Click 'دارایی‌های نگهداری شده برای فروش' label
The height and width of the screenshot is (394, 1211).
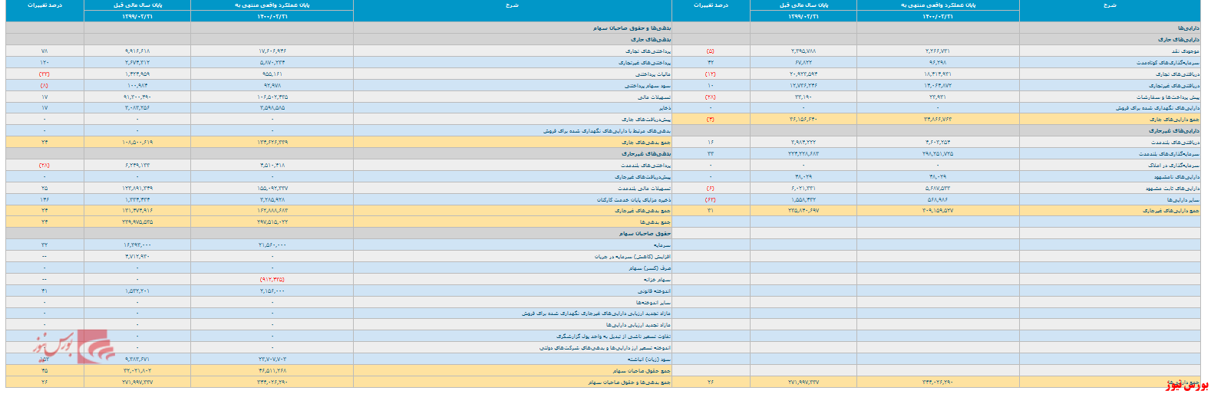point(1157,108)
